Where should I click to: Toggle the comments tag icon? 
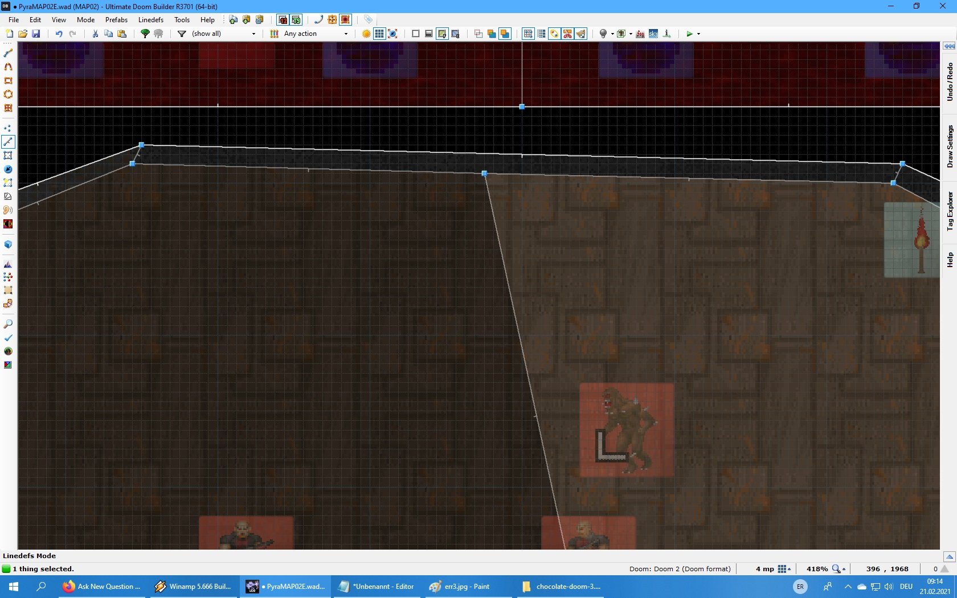pos(368,19)
